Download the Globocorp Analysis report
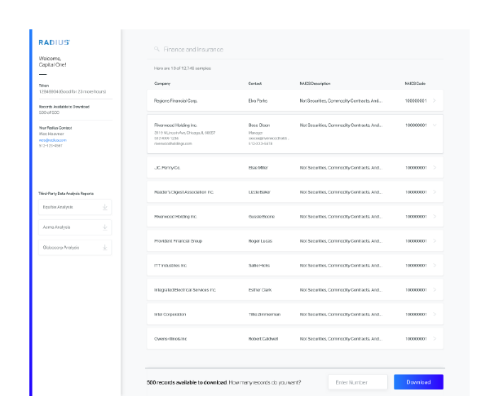499x396 pixels. click(x=104, y=248)
